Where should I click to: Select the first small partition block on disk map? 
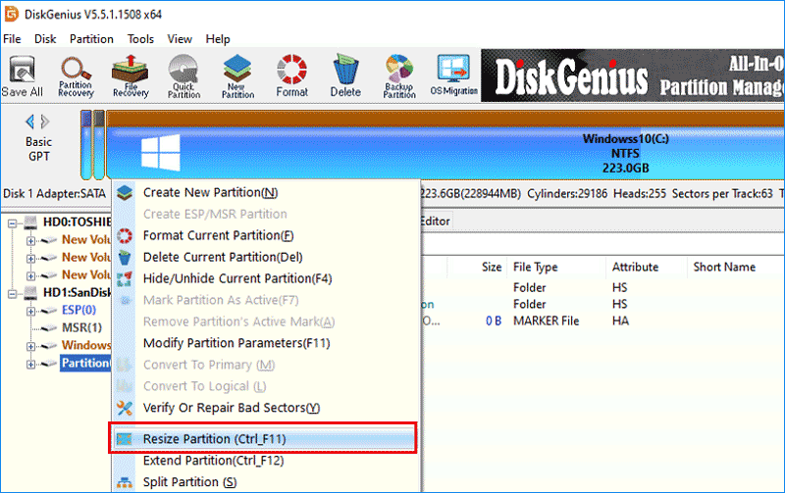[86, 145]
